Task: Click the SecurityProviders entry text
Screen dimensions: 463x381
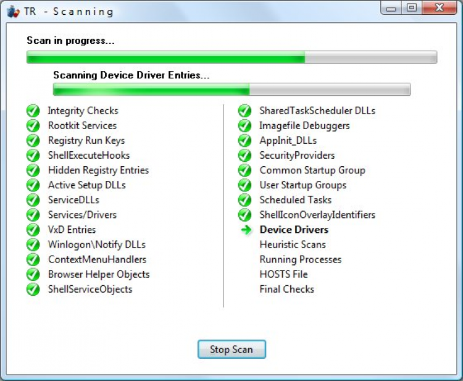Action: coord(297,156)
